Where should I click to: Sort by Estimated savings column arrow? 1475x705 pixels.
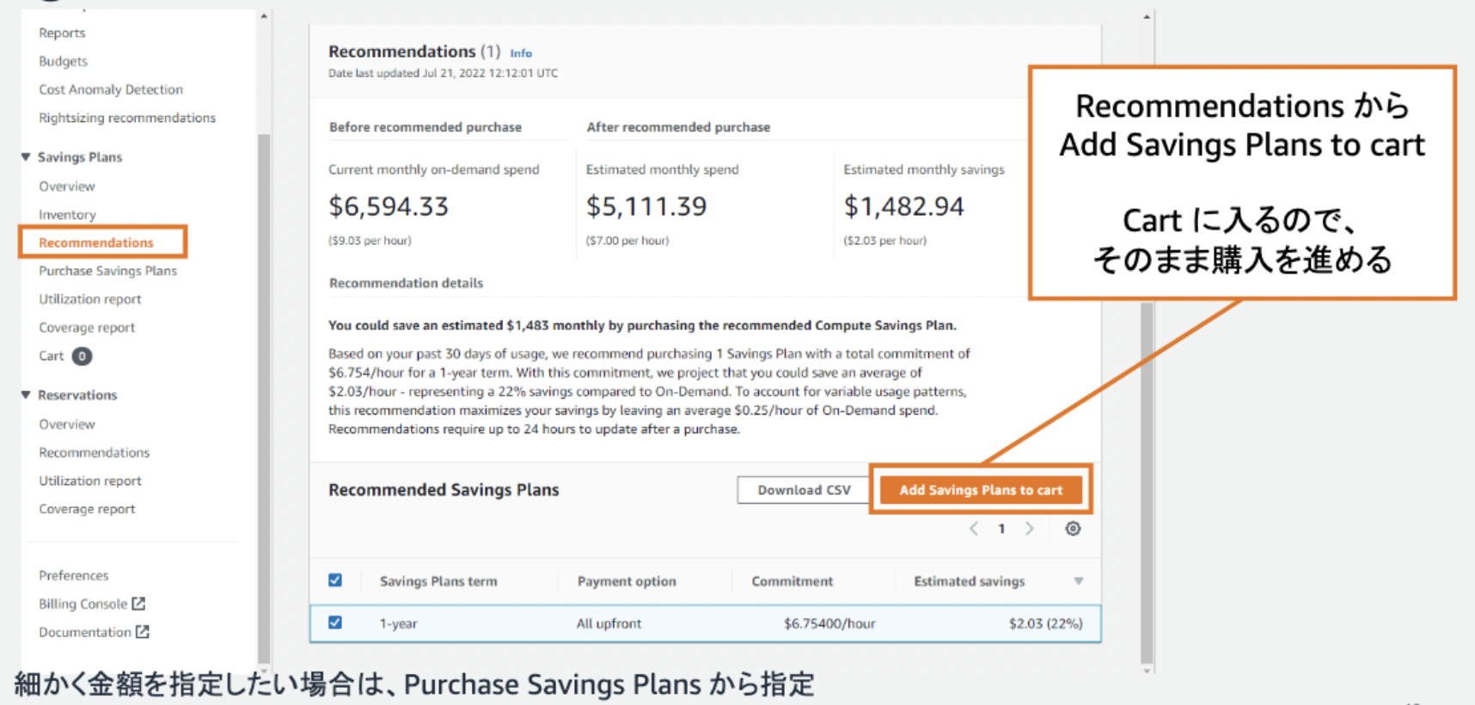tap(1078, 581)
